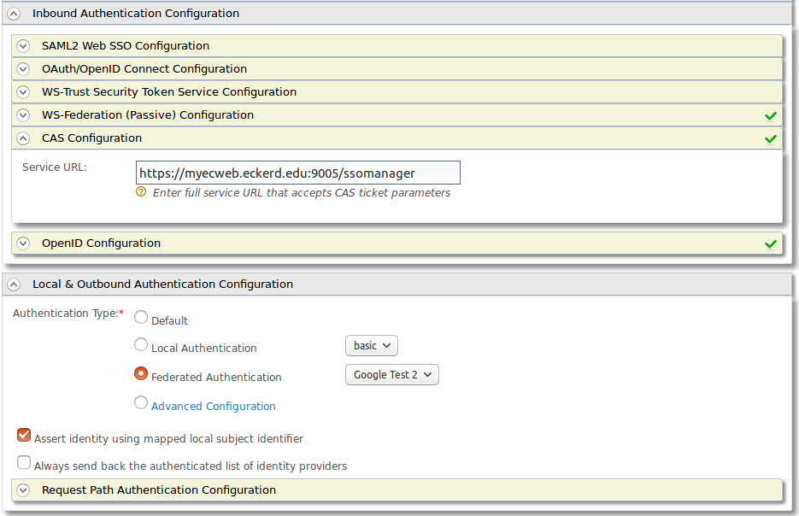Click the green checkmark on OpenID Configuration row

point(771,244)
